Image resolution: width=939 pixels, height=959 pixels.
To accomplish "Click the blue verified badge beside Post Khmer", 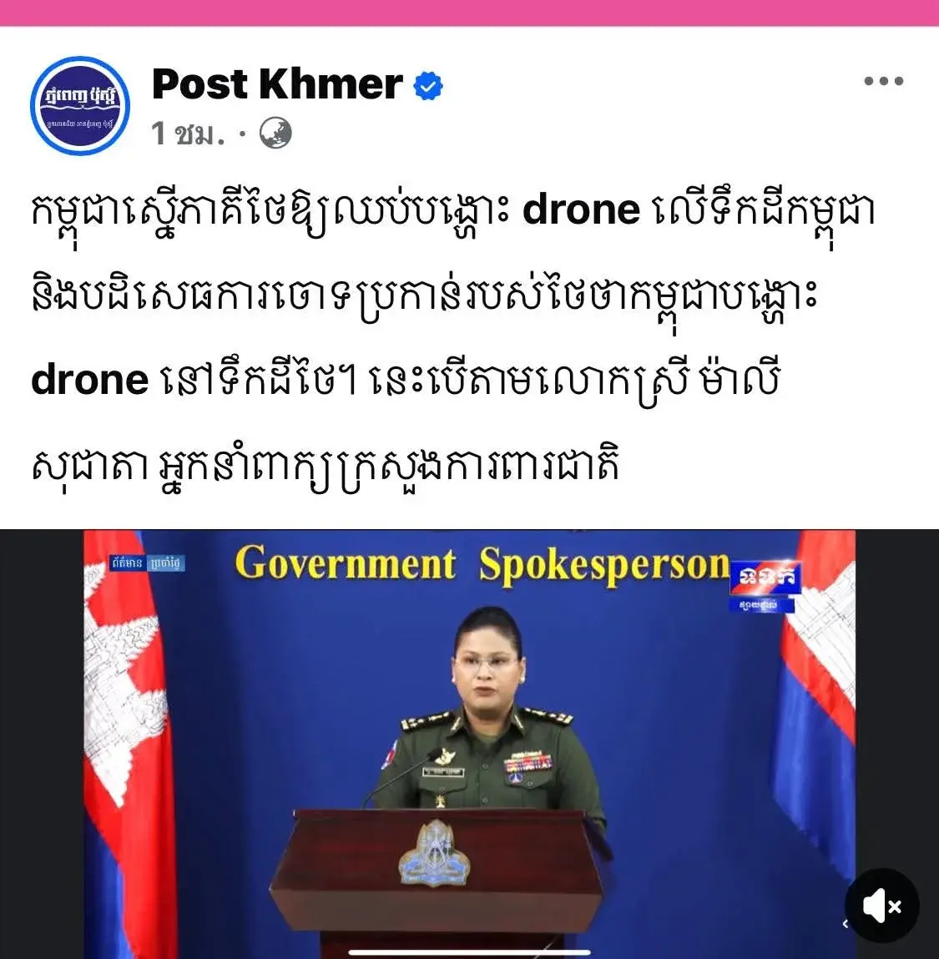I will pos(427,86).
